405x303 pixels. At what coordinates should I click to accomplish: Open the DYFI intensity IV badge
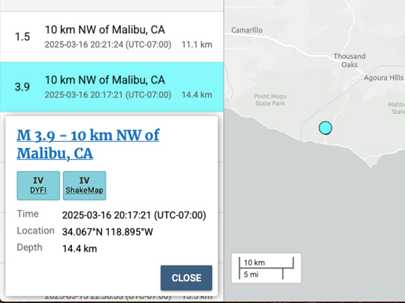pos(38,186)
